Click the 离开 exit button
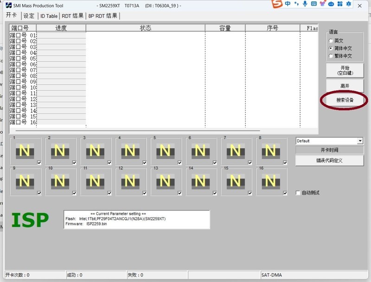This screenshot has height=282, width=371. (345, 86)
